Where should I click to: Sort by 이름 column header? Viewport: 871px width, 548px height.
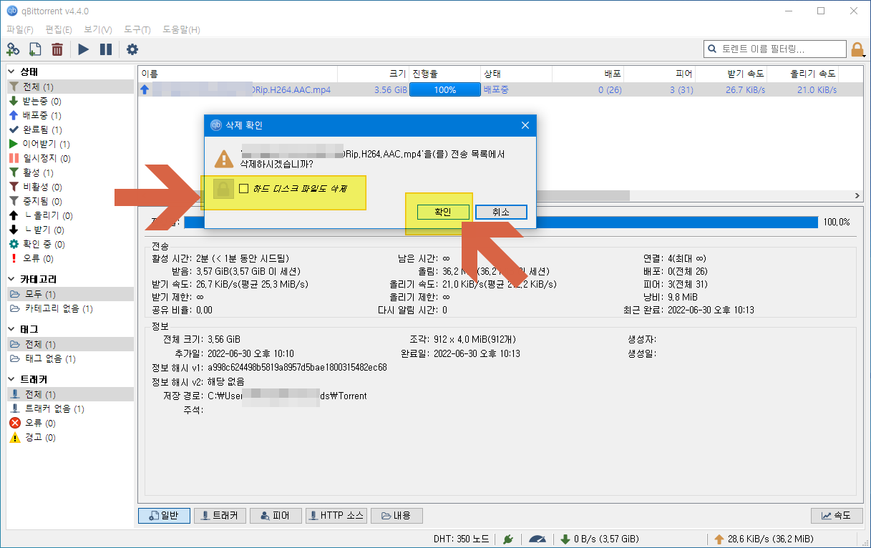[x=238, y=74]
